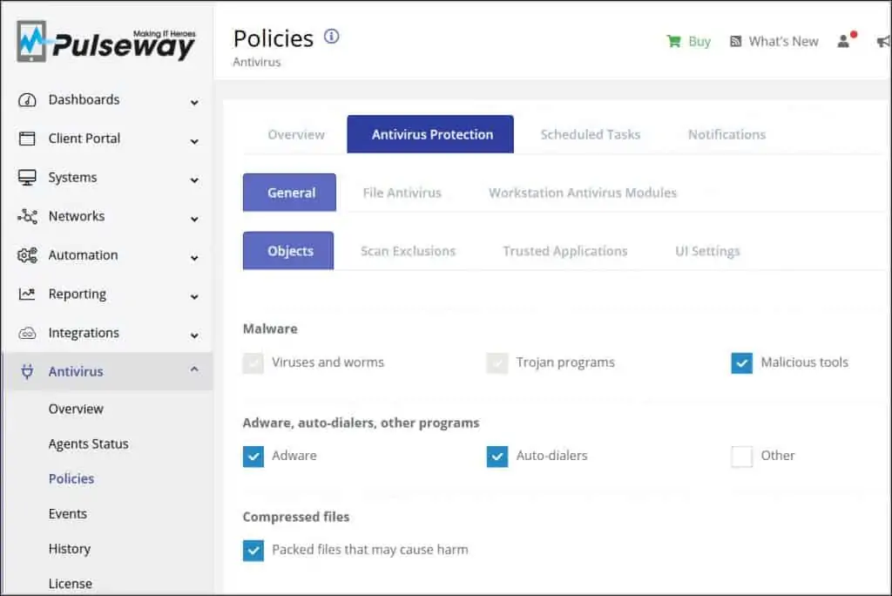Click the Dashboards gauge icon
This screenshot has width=892, height=596.
point(27,100)
